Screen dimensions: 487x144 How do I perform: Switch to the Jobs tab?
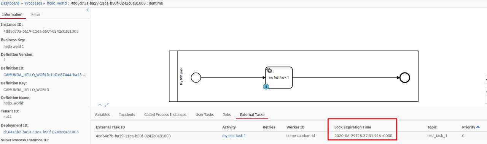coord(227,114)
